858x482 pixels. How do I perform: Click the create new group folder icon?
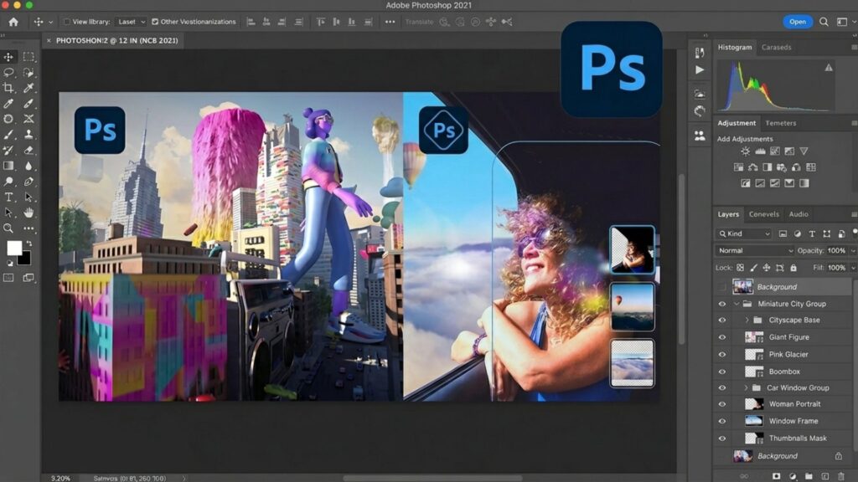tap(809, 476)
